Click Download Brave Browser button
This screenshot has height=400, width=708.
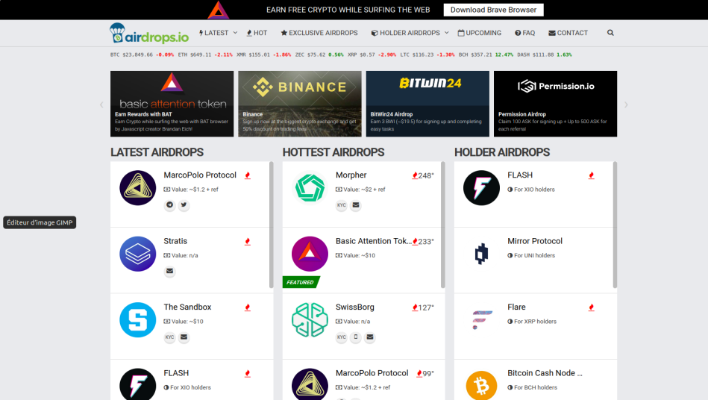coord(494,10)
